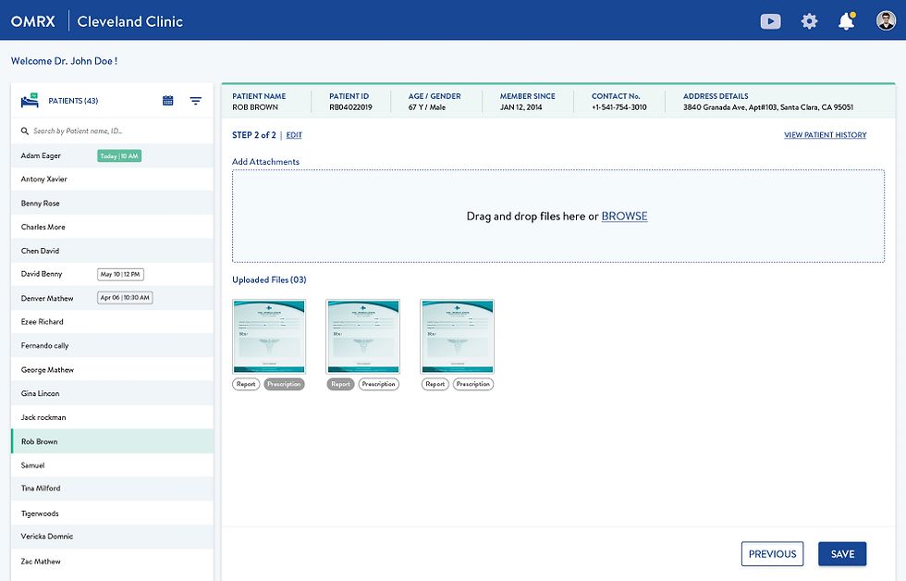Toggle Report tag on second uploaded file
The image size is (906, 581).
tap(340, 384)
